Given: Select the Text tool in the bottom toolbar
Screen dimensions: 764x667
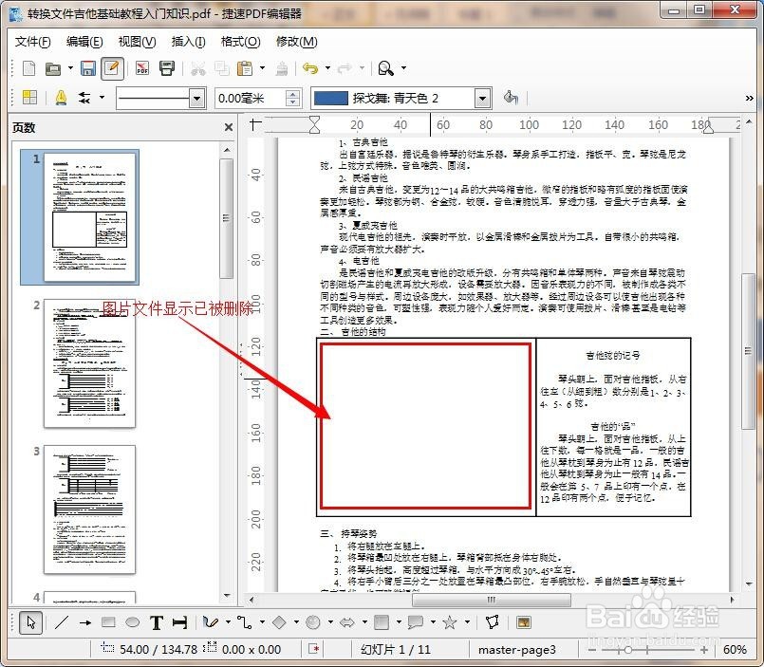Looking at the screenshot, I should (158, 623).
